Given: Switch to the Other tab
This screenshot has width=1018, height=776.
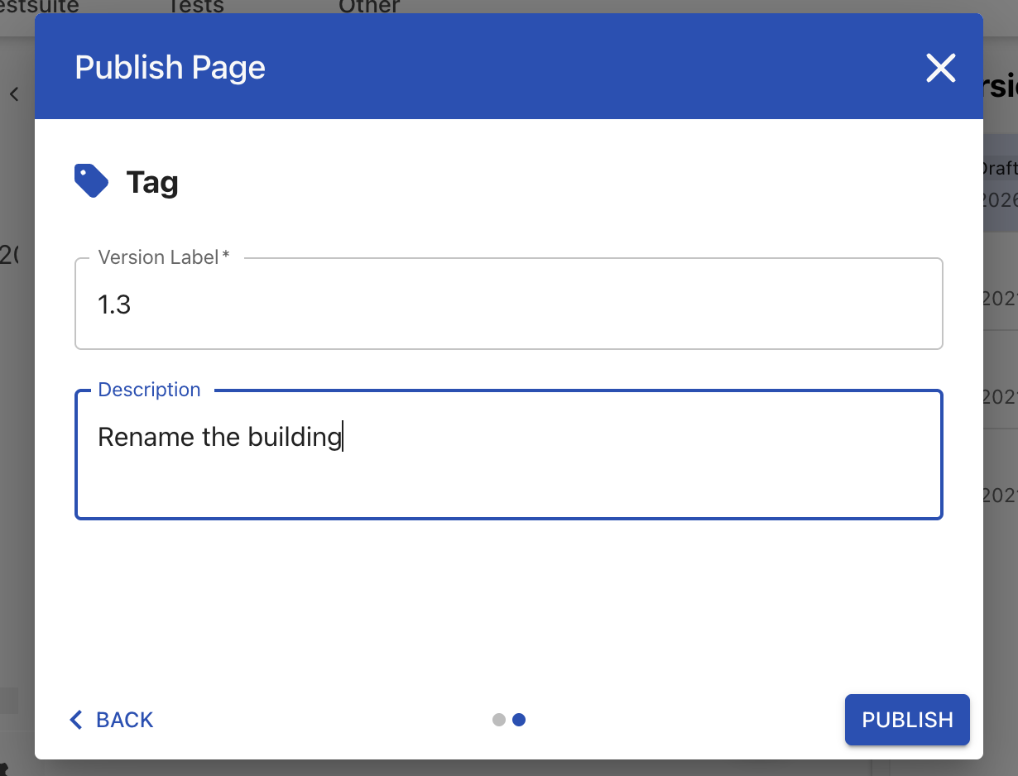Looking at the screenshot, I should tap(369, 7).
